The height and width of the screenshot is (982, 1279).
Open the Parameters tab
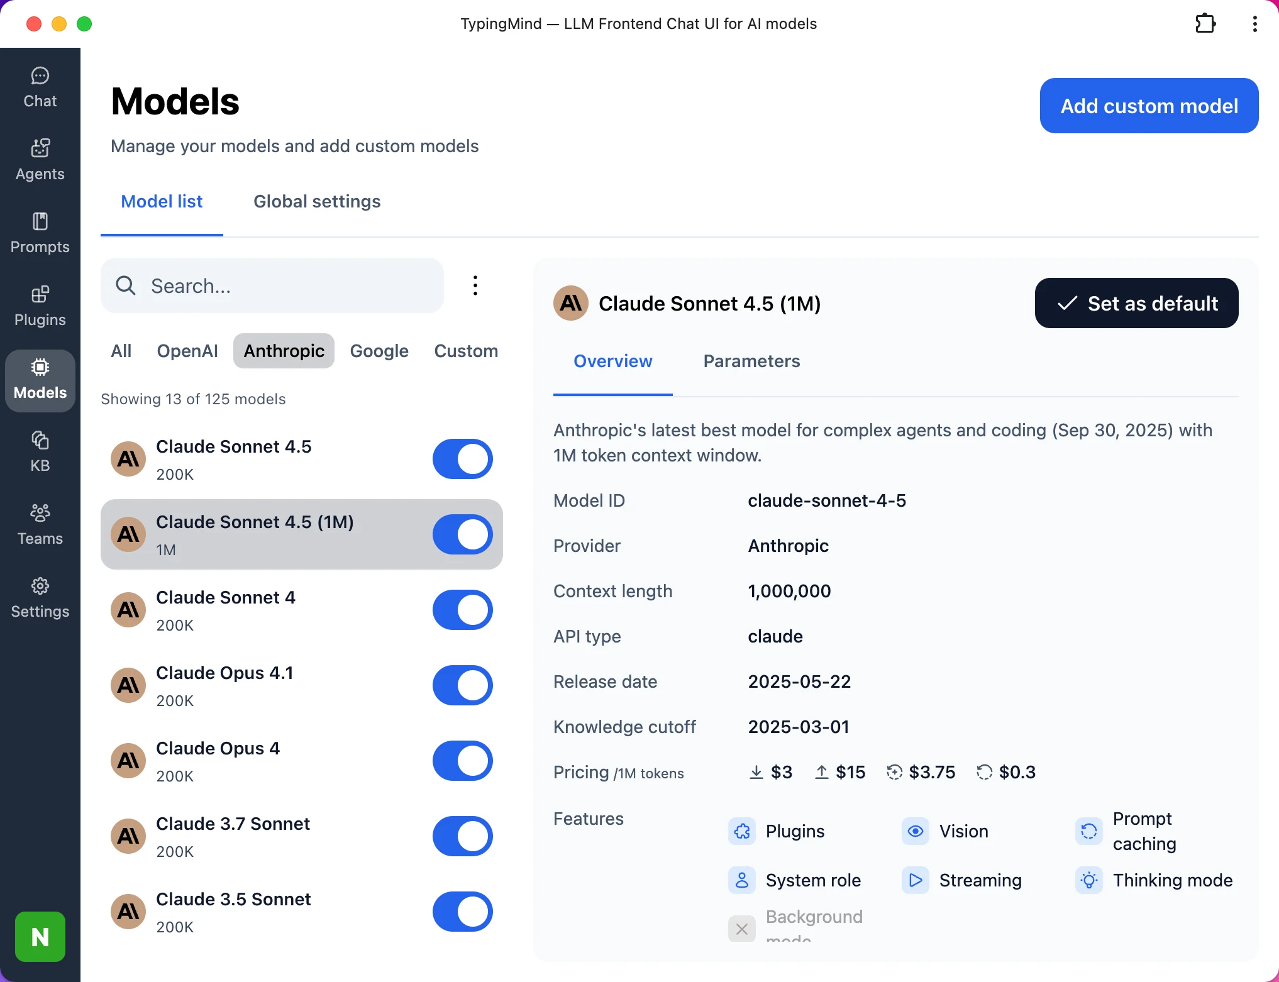coord(751,361)
